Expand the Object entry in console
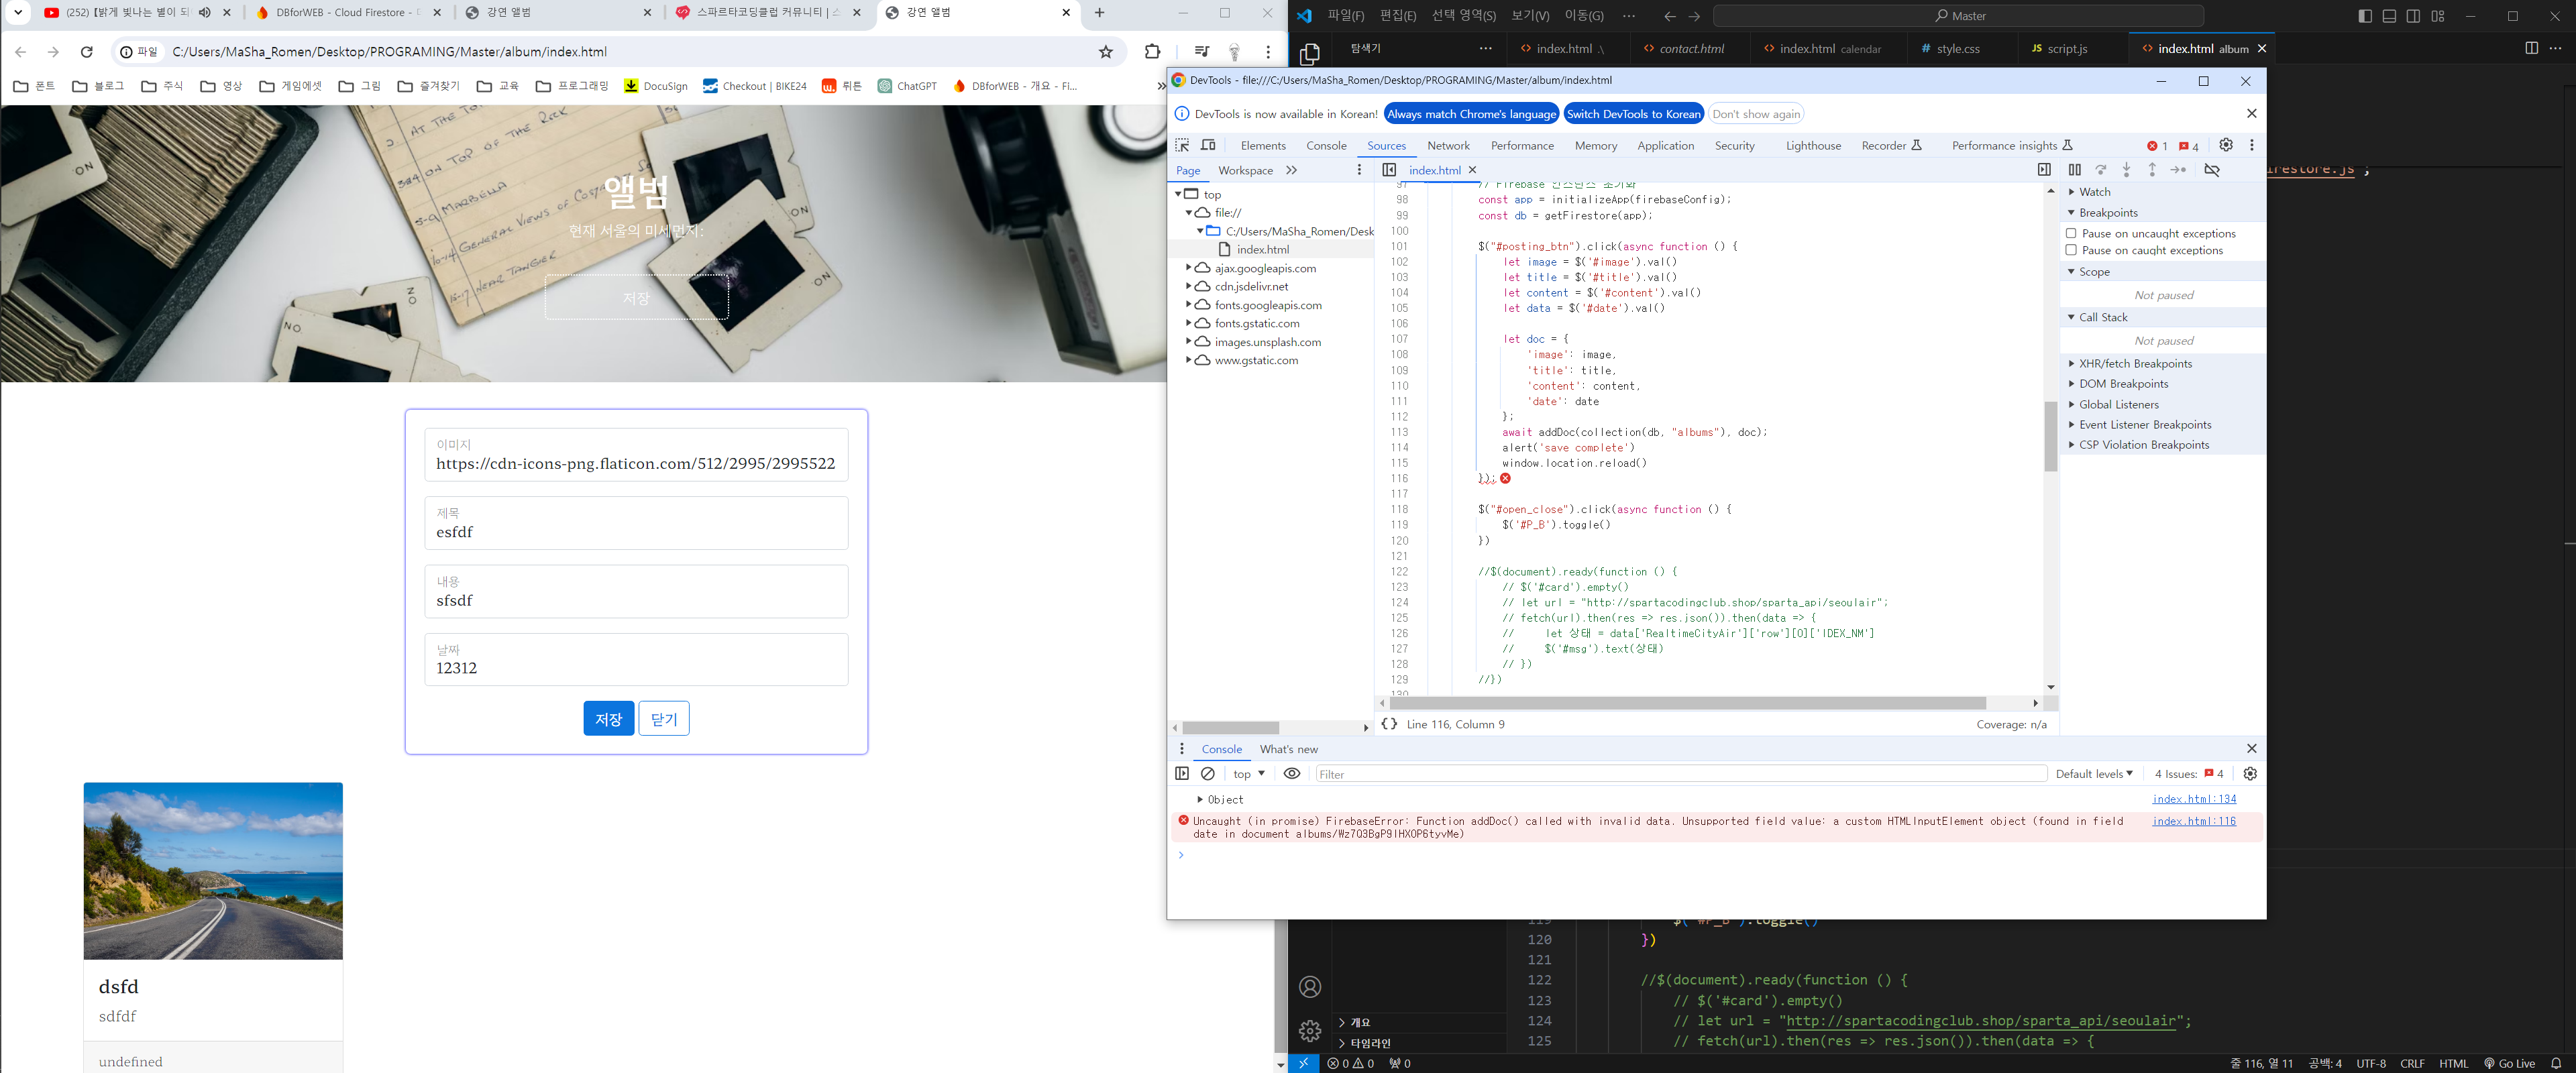This screenshot has width=2576, height=1073. (1200, 799)
